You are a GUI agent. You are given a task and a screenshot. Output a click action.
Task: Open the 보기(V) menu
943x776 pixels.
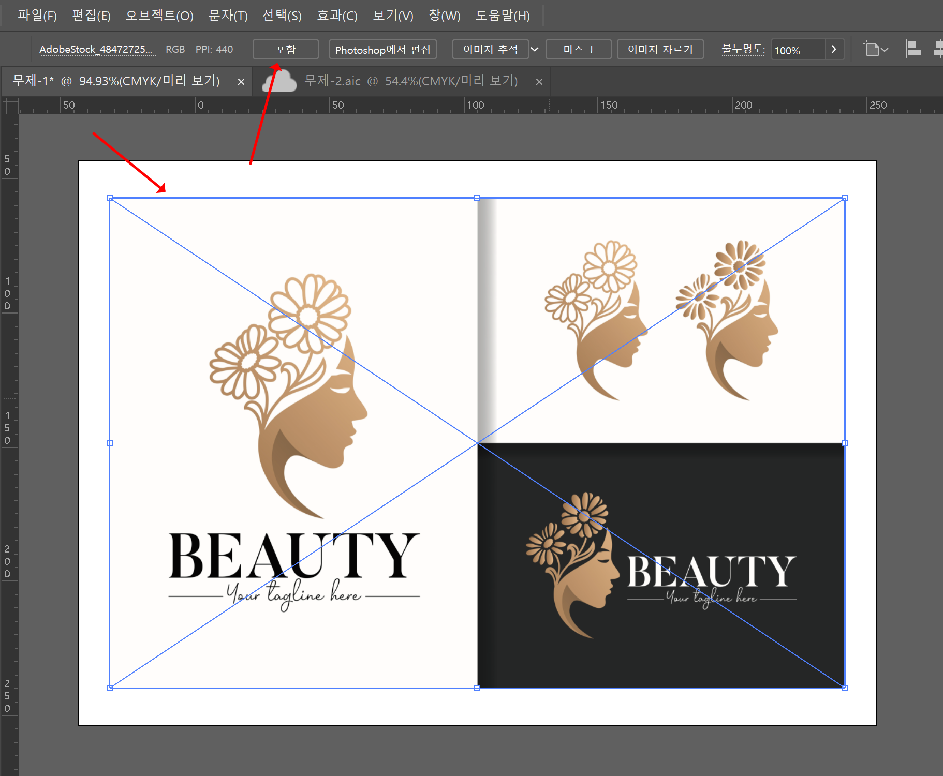click(393, 16)
